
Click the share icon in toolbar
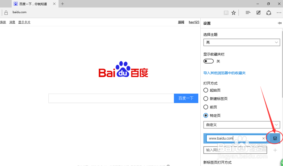[x=269, y=13]
